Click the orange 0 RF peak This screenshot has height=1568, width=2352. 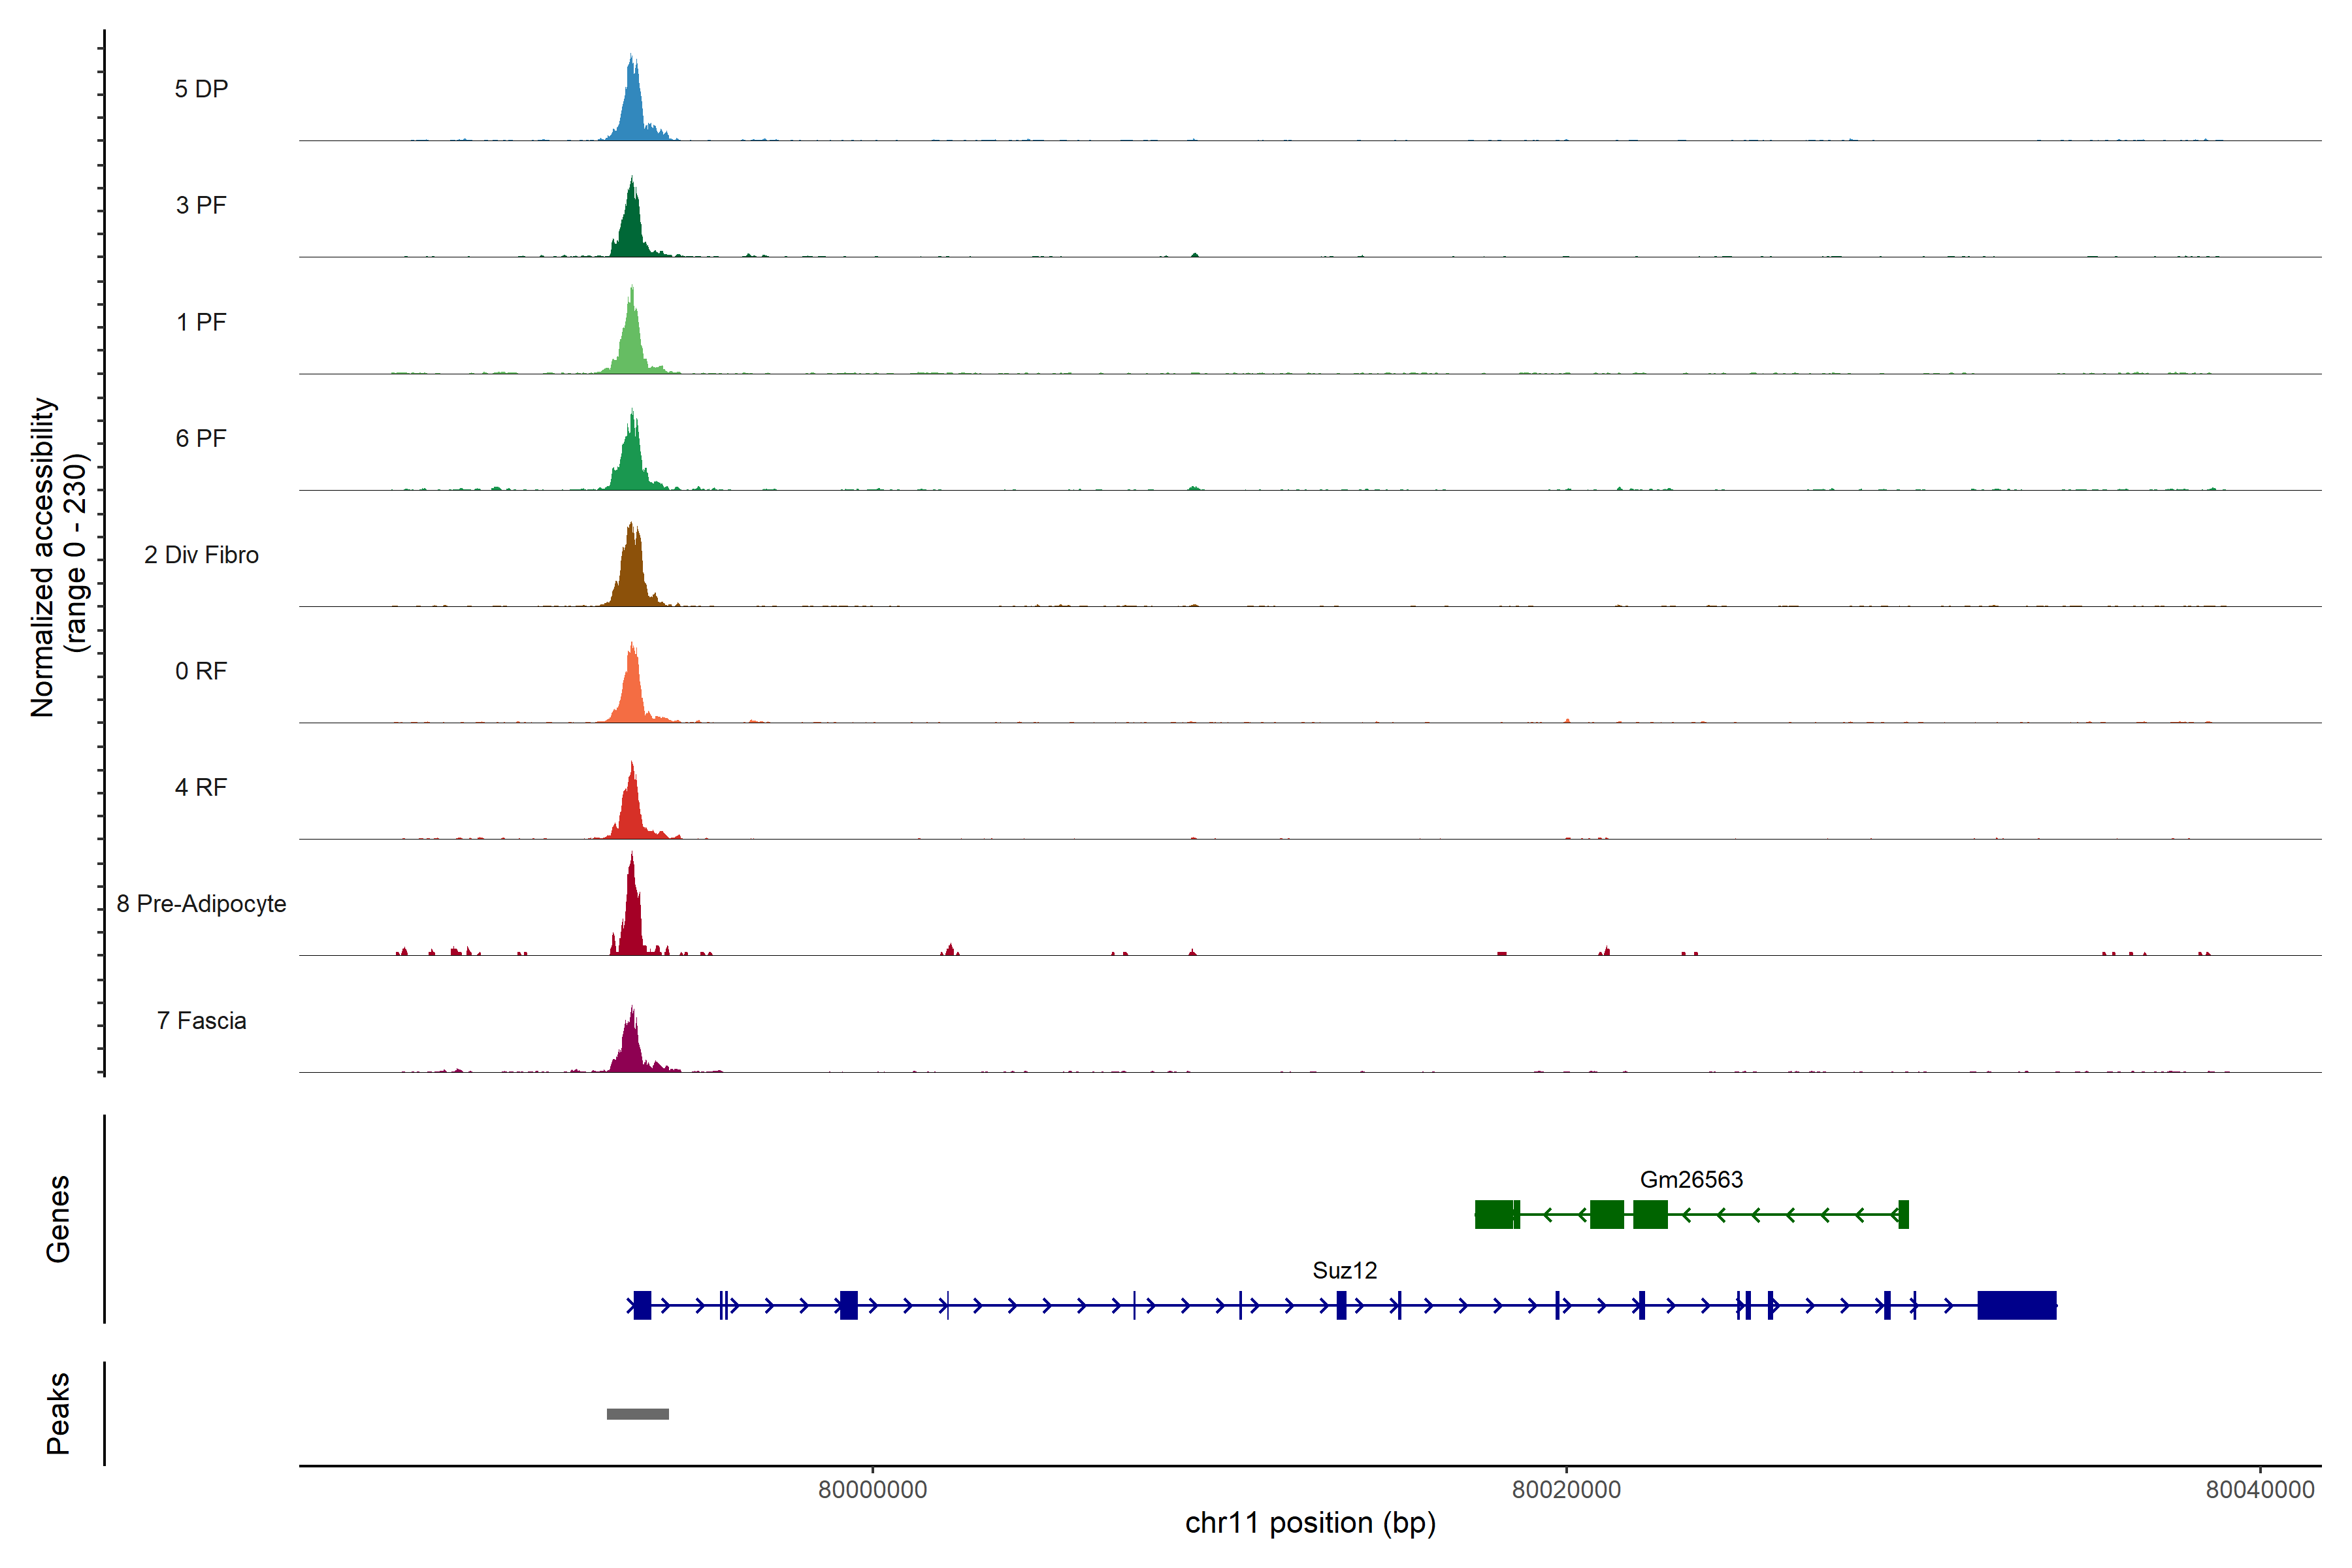click(x=632, y=692)
